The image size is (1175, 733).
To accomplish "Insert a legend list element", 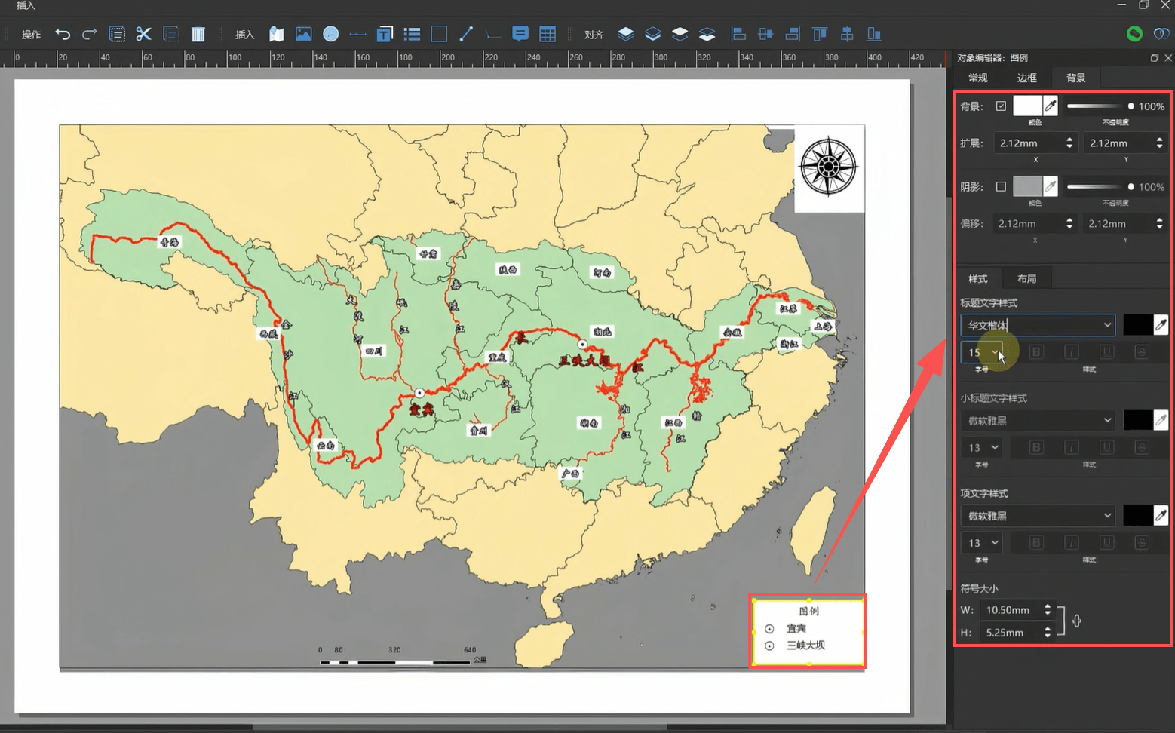I will 412,34.
